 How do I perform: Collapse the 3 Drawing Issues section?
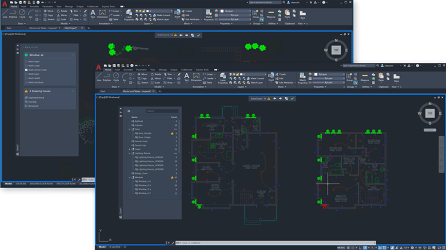coord(73,91)
